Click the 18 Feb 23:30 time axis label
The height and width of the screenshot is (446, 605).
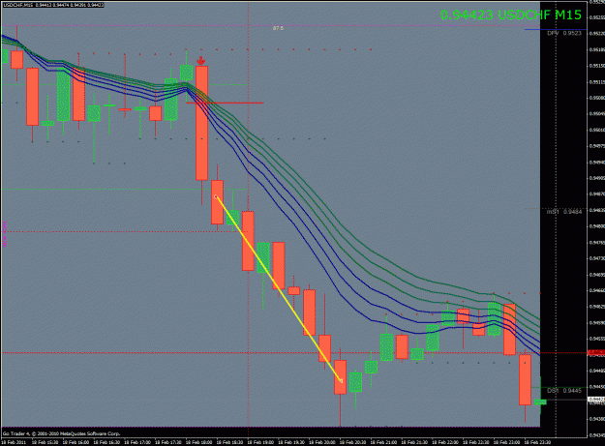(538, 442)
